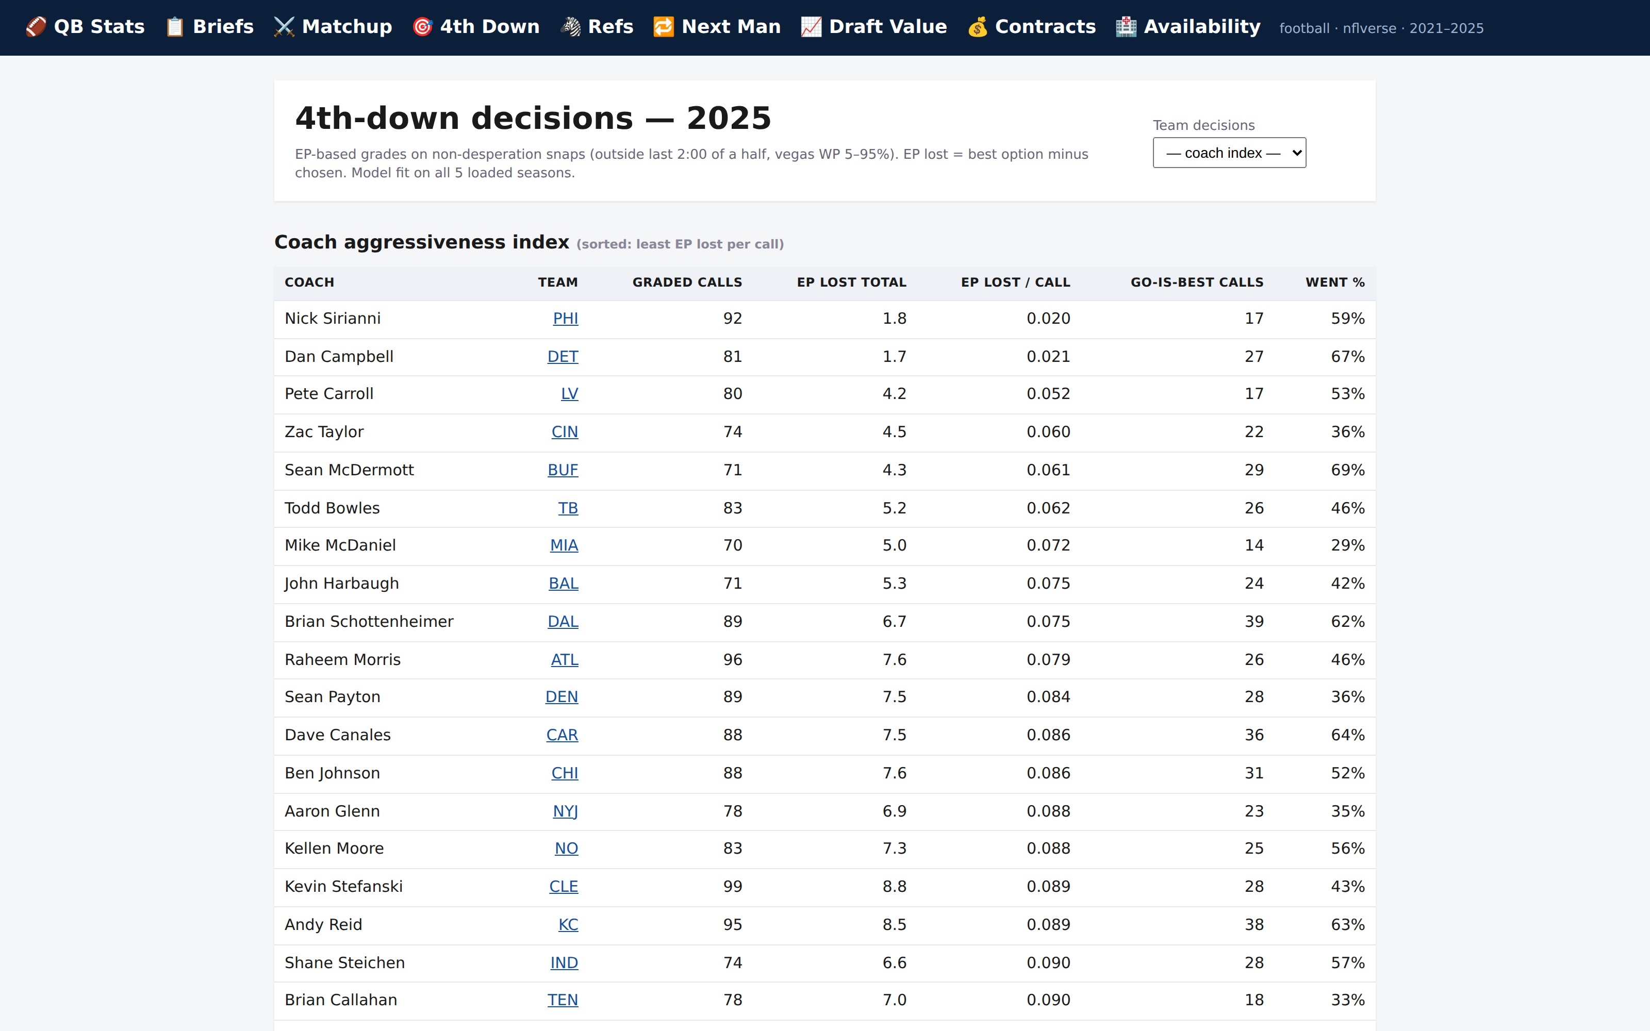Image resolution: width=1650 pixels, height=1031 pixels.
Task: Click the clipboard icon beside Briefs
Action: (x=175, y=27)
